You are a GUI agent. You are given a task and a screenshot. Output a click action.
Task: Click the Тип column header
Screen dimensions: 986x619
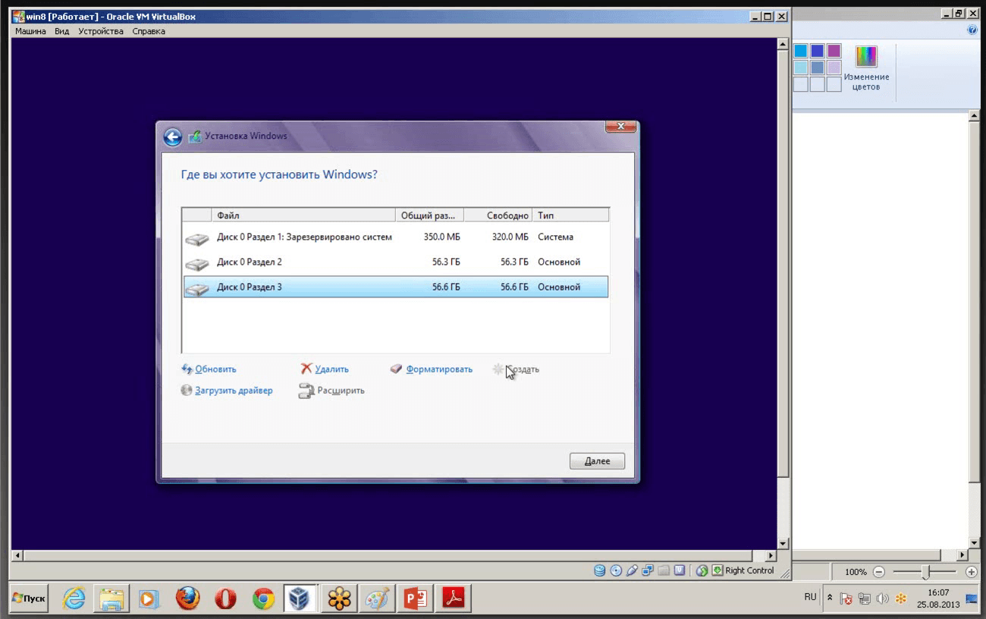coord(571,215)
